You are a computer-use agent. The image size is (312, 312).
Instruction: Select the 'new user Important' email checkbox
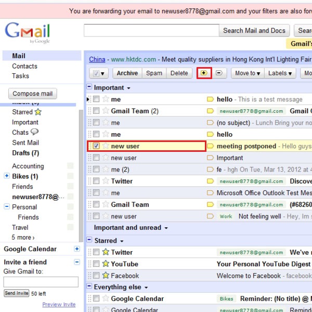[96, 158]
